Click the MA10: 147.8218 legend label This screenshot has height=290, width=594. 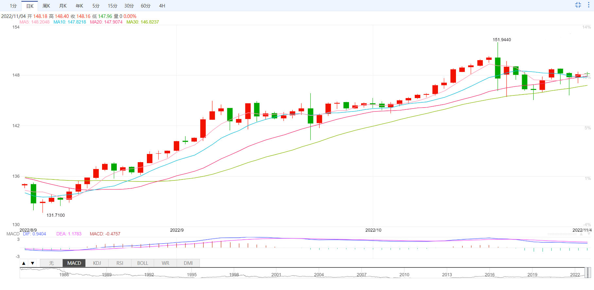point(70,22)
